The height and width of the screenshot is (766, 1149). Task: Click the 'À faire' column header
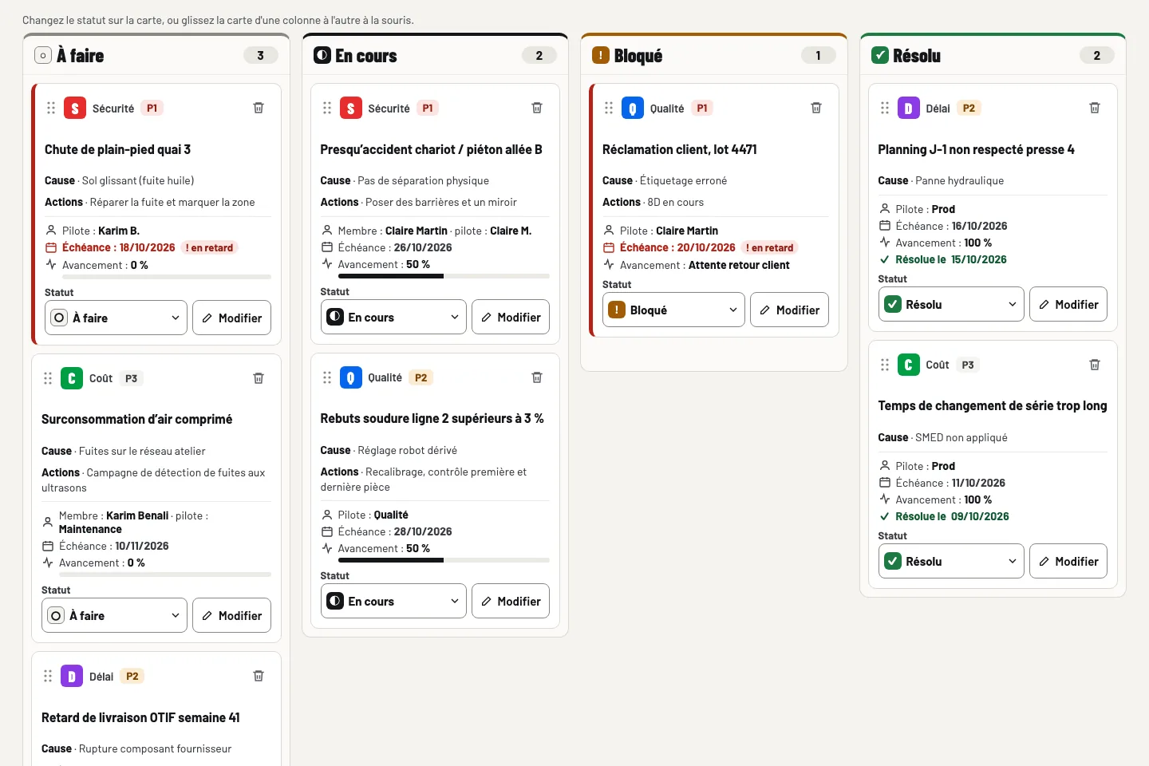coord(156,55)
